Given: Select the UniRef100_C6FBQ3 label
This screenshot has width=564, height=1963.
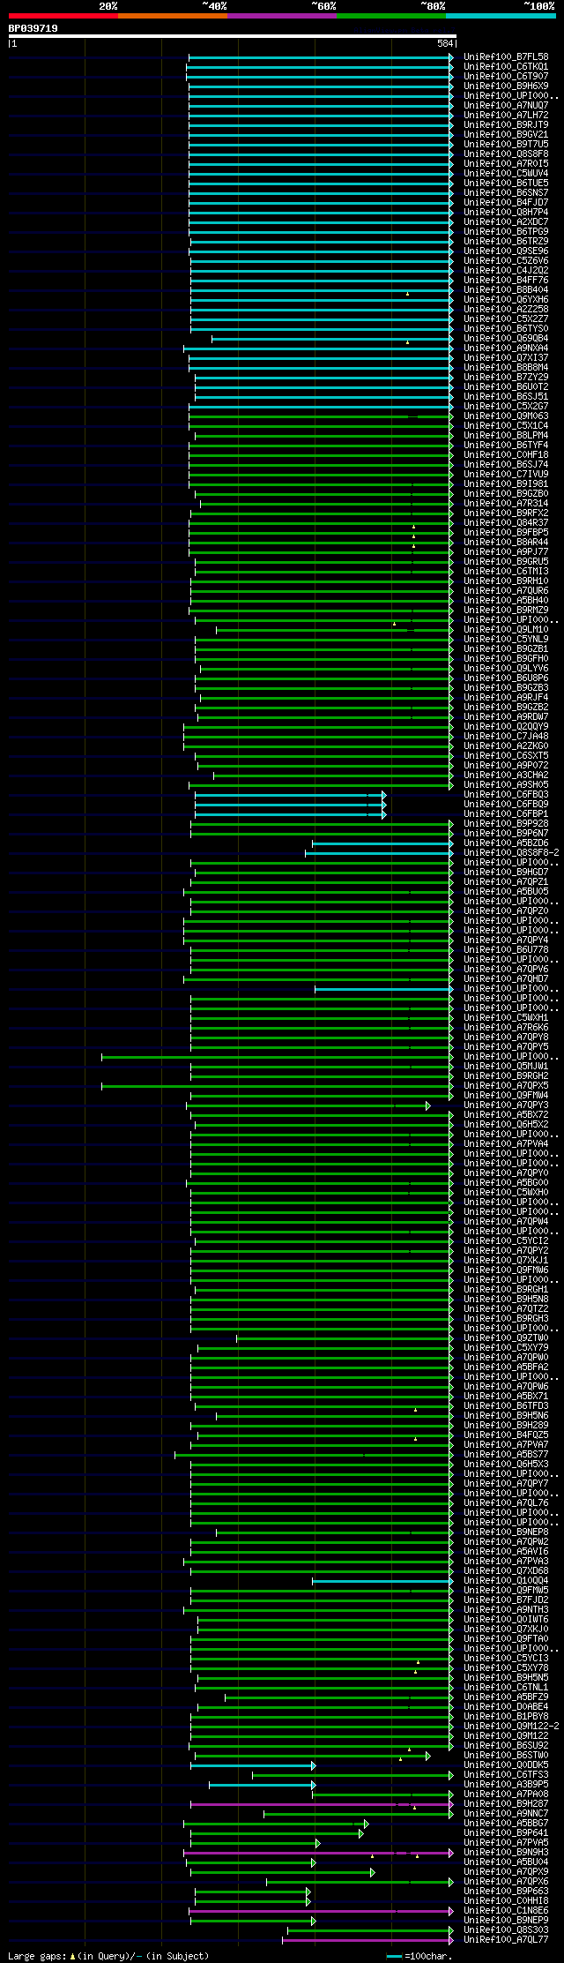Looking at the screenshot, I should tap(506, 795).
